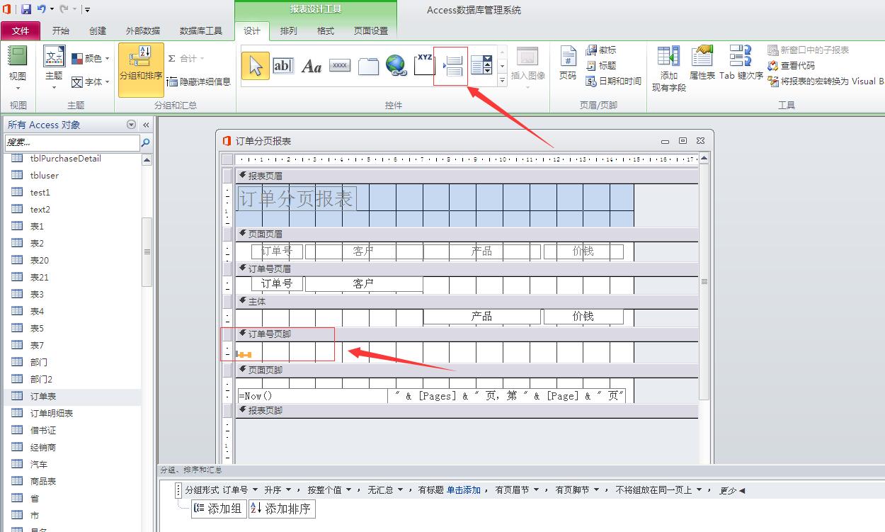Choose the combo box control
Screen dimensions: 885x532
[481, 66]
